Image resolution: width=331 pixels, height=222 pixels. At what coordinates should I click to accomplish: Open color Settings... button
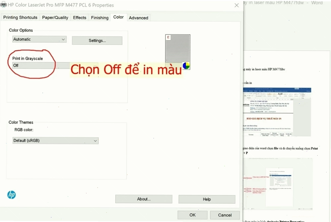[97, 40]
